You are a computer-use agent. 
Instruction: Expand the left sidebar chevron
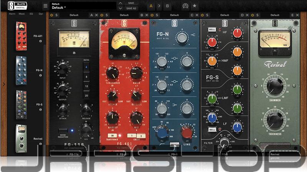pyautogui.click(x=4, y=84)
